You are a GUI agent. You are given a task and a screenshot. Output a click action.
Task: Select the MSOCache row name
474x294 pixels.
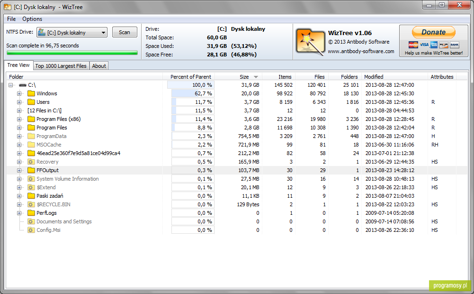(49, 145)
